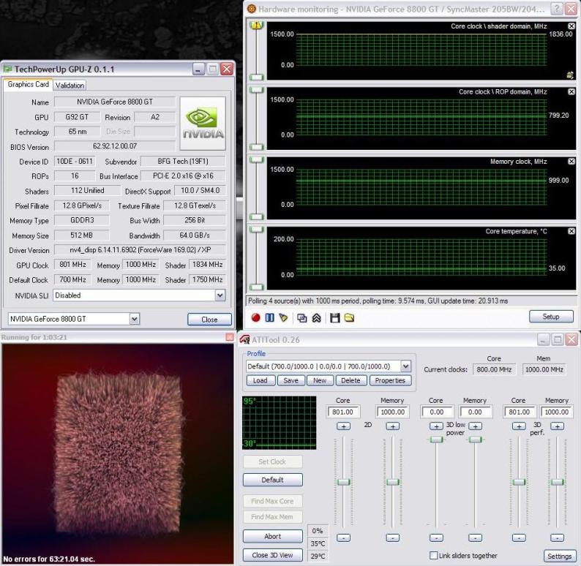
Task: Click the Default clocks button
Action: pyautogui.click(x=273, y=480)
